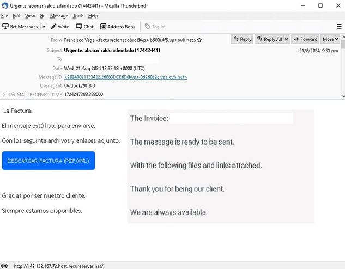
Task: Click the Reply All button
Action: pos(269,39)
